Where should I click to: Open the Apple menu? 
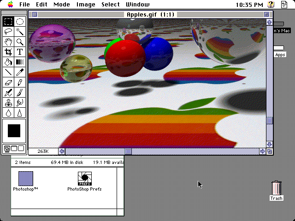(10, 4)
